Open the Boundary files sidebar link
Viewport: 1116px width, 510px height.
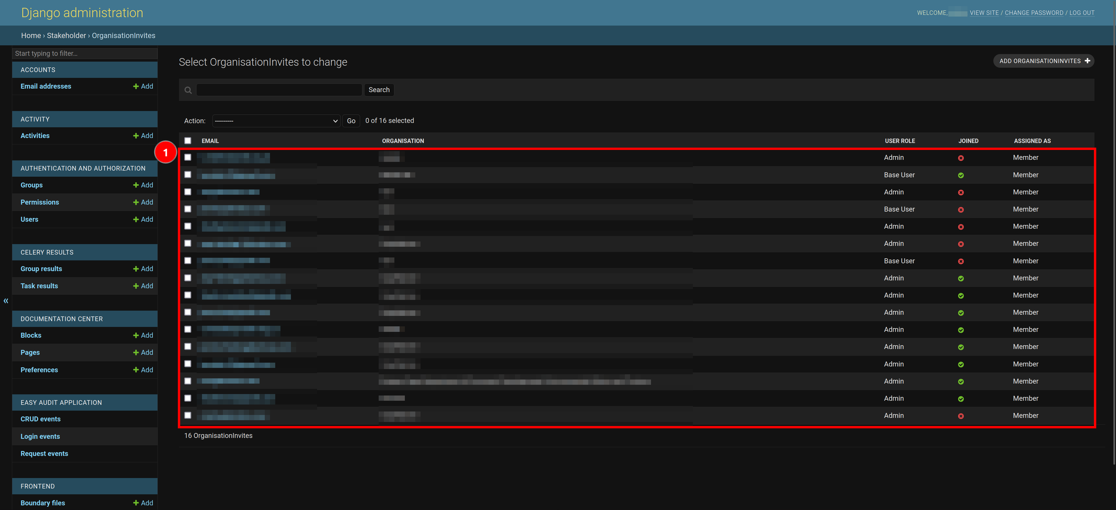coord(42,503)
